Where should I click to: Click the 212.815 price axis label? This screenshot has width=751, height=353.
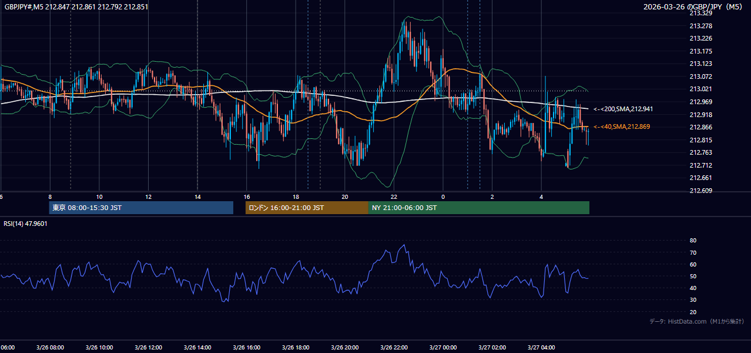coord(700,140)
